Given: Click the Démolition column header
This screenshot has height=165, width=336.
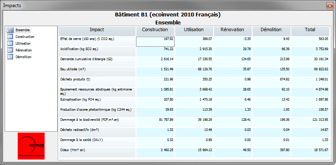Looking at the screenshot, I should [271, 31].
